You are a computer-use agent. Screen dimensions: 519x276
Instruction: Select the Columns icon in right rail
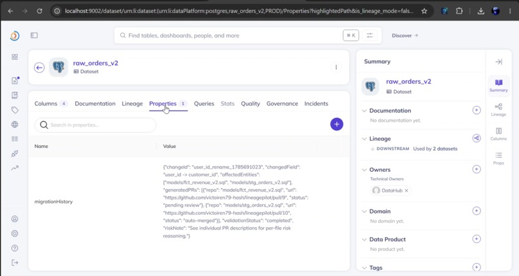coord(498,134)
